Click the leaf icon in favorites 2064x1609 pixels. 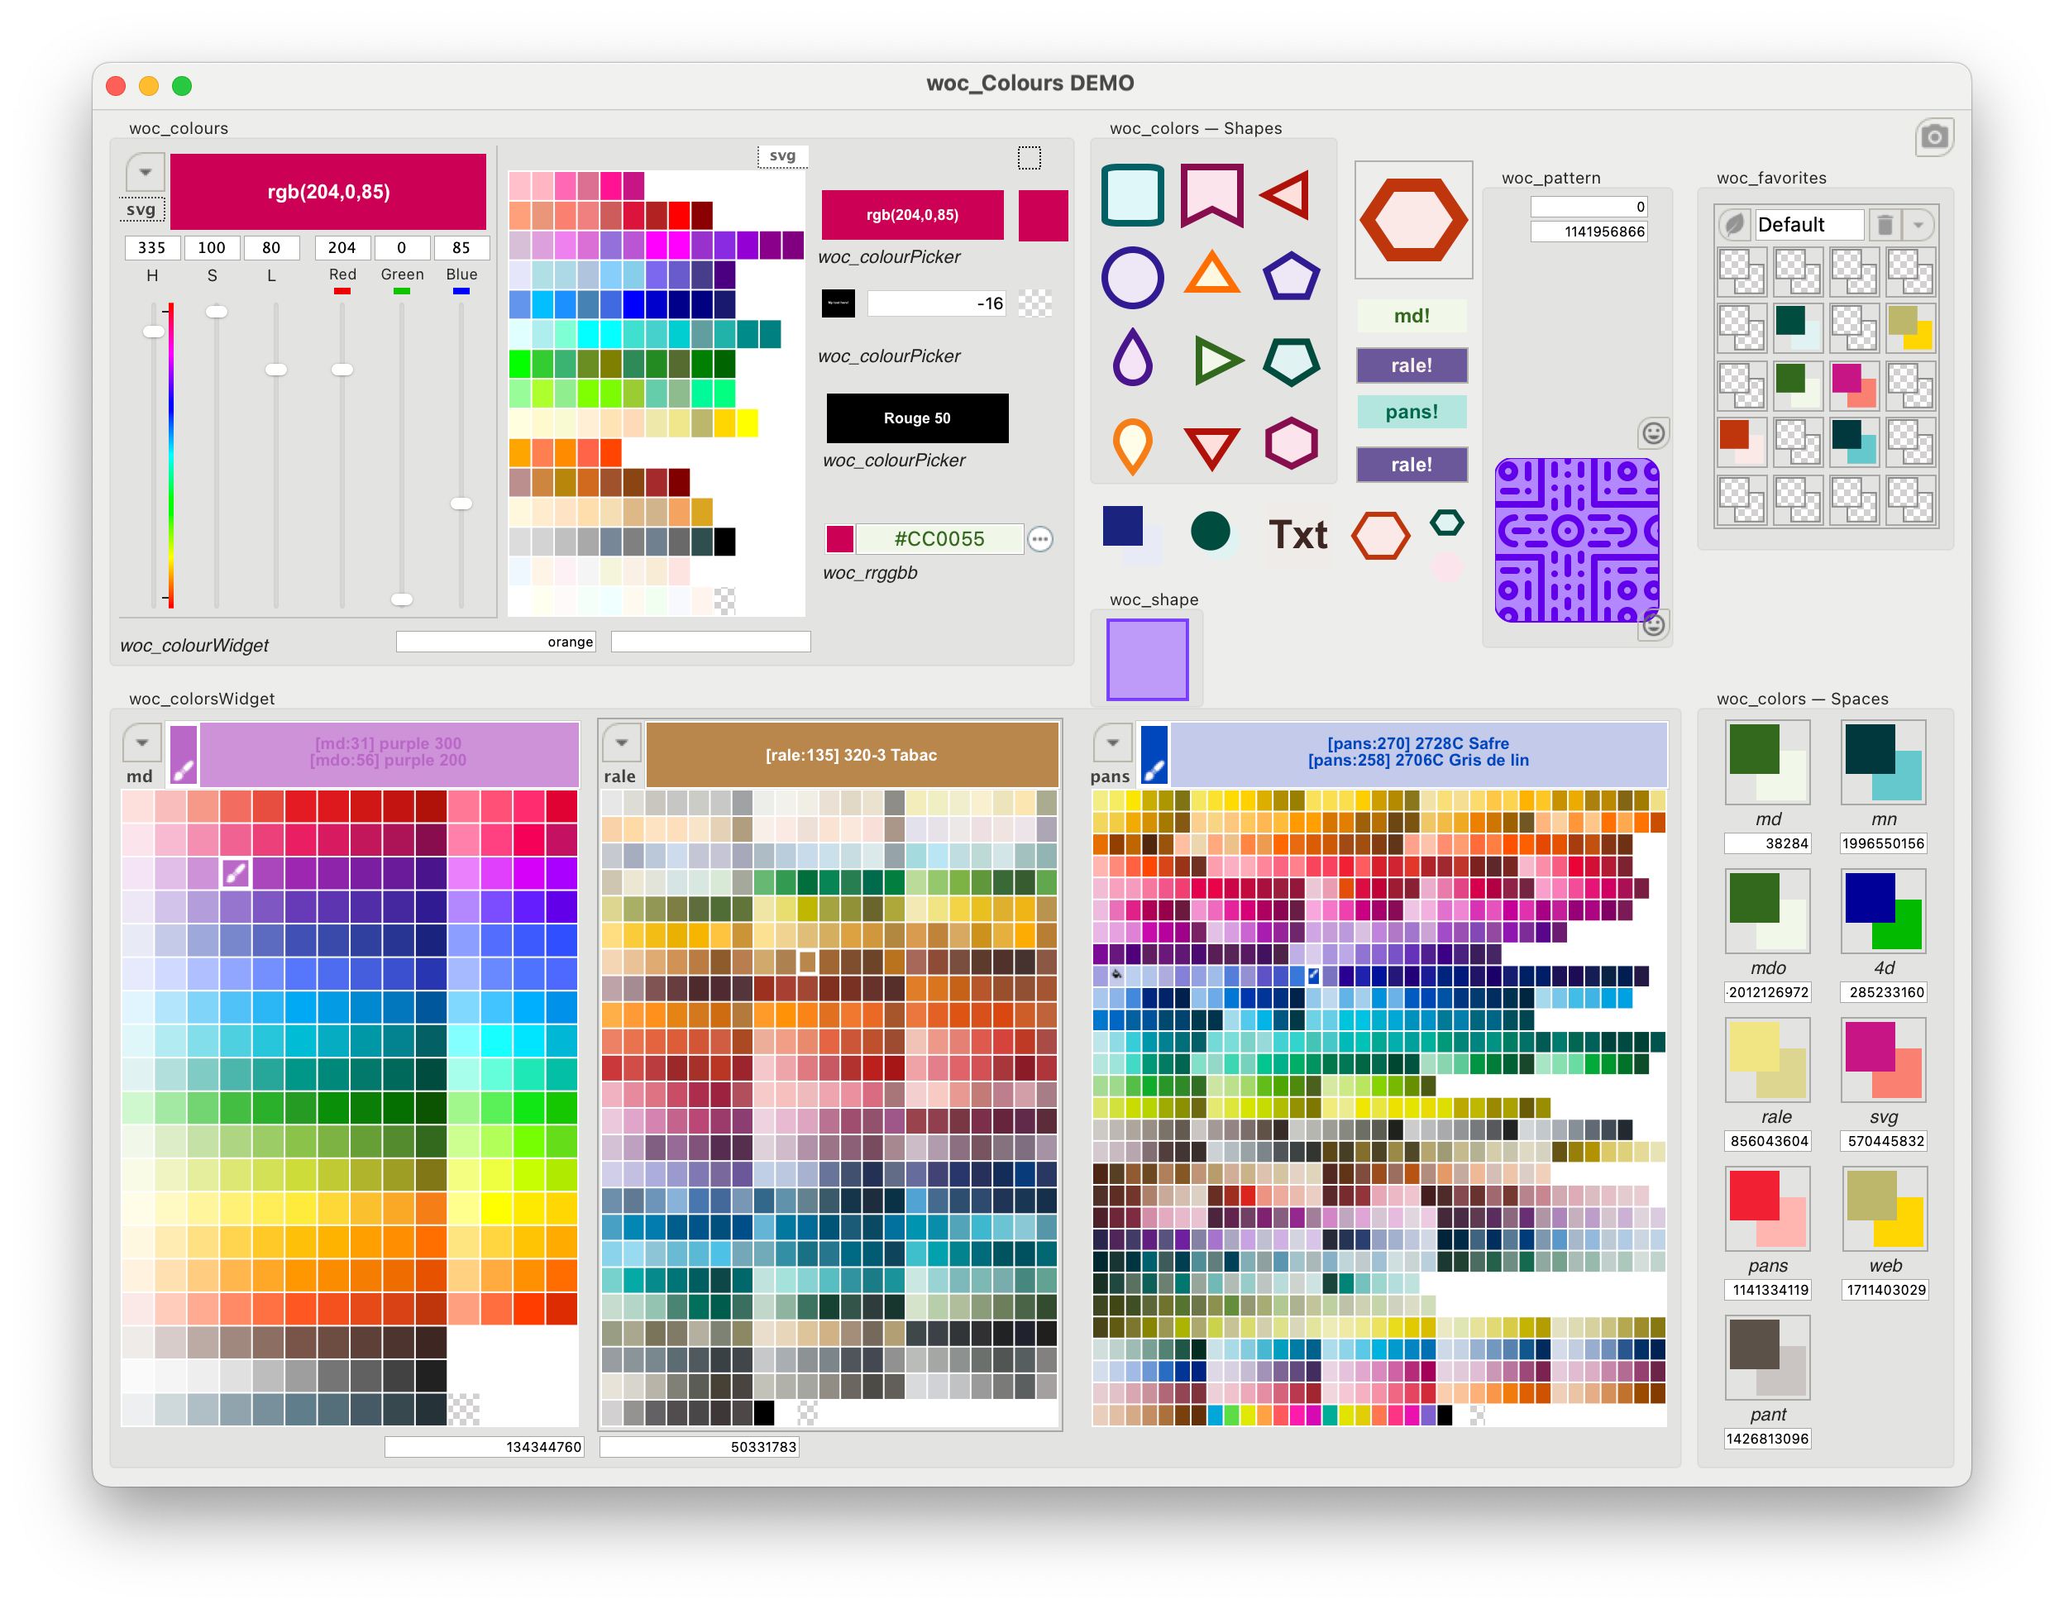(x=1734, y=225)
